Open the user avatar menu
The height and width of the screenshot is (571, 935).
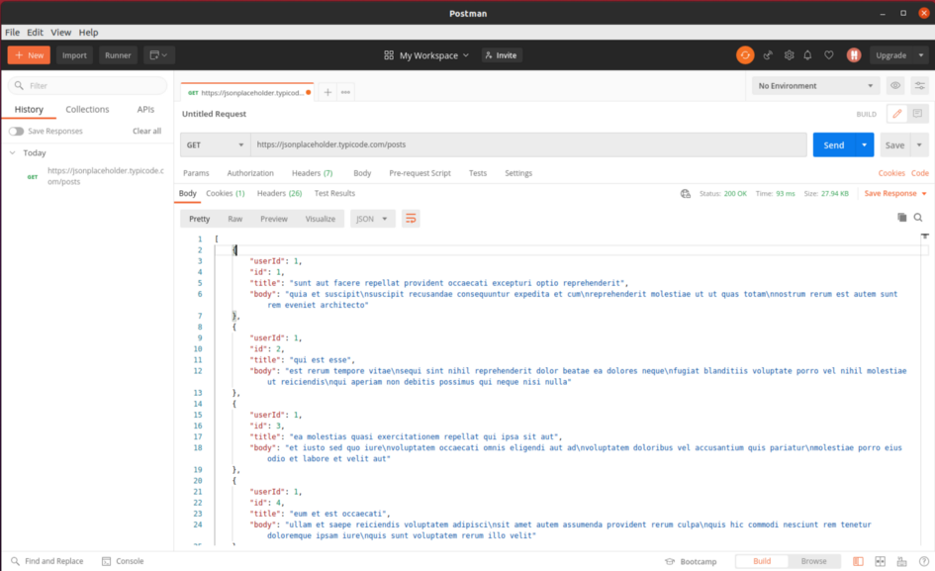pyautogui.click(x=854, y=54)
